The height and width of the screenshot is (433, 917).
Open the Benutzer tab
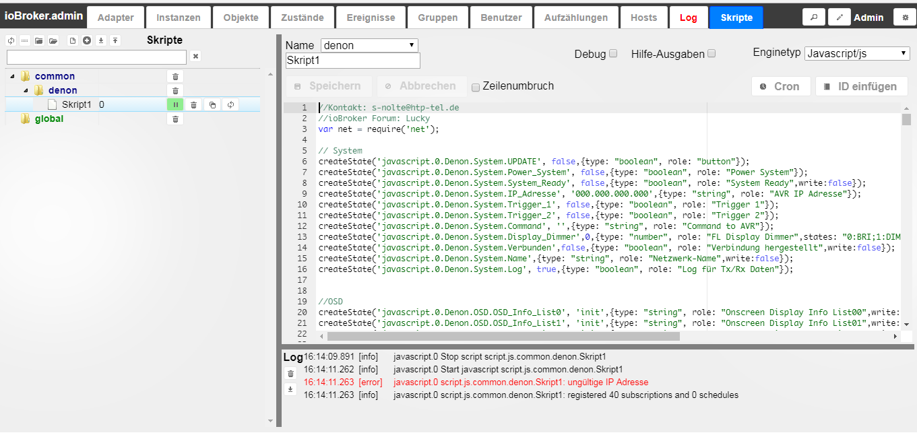point(501,18)
